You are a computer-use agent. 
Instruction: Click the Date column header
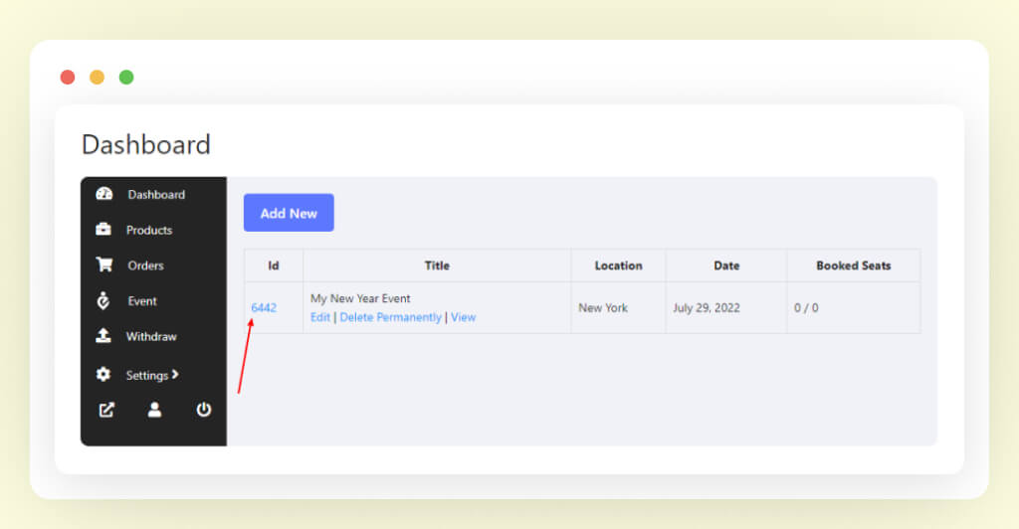(x=726, y=265)
